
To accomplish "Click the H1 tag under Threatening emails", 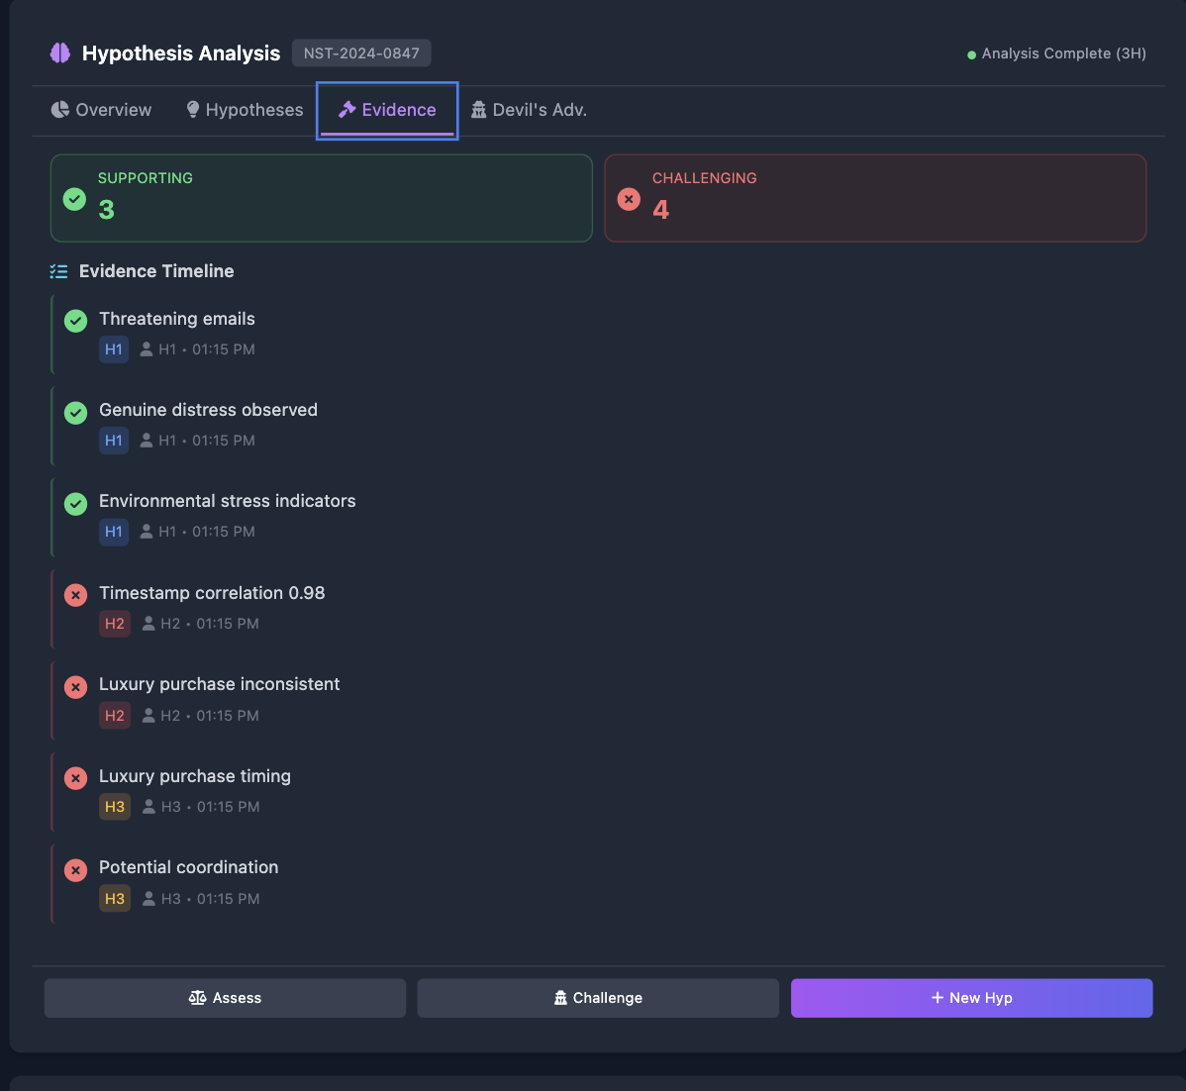I will click(x=114, y=349).
